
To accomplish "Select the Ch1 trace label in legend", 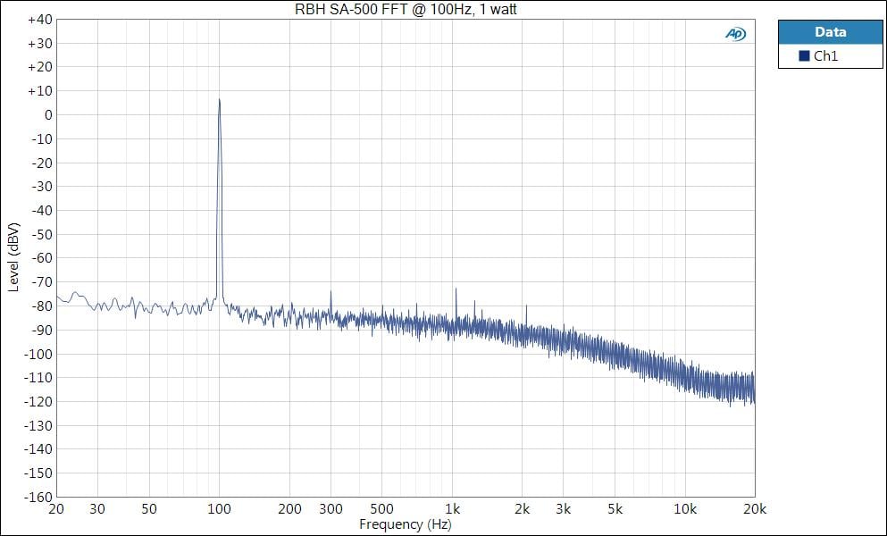I will (x=825, y=56).
